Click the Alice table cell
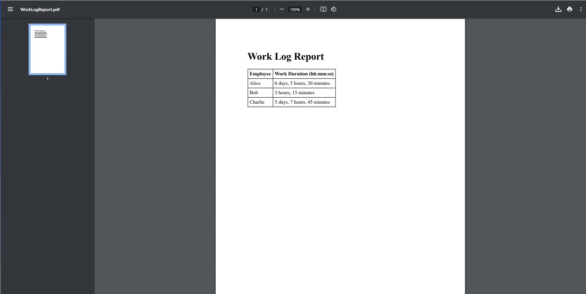Viewport: 586px width, 294px height. 260,83
